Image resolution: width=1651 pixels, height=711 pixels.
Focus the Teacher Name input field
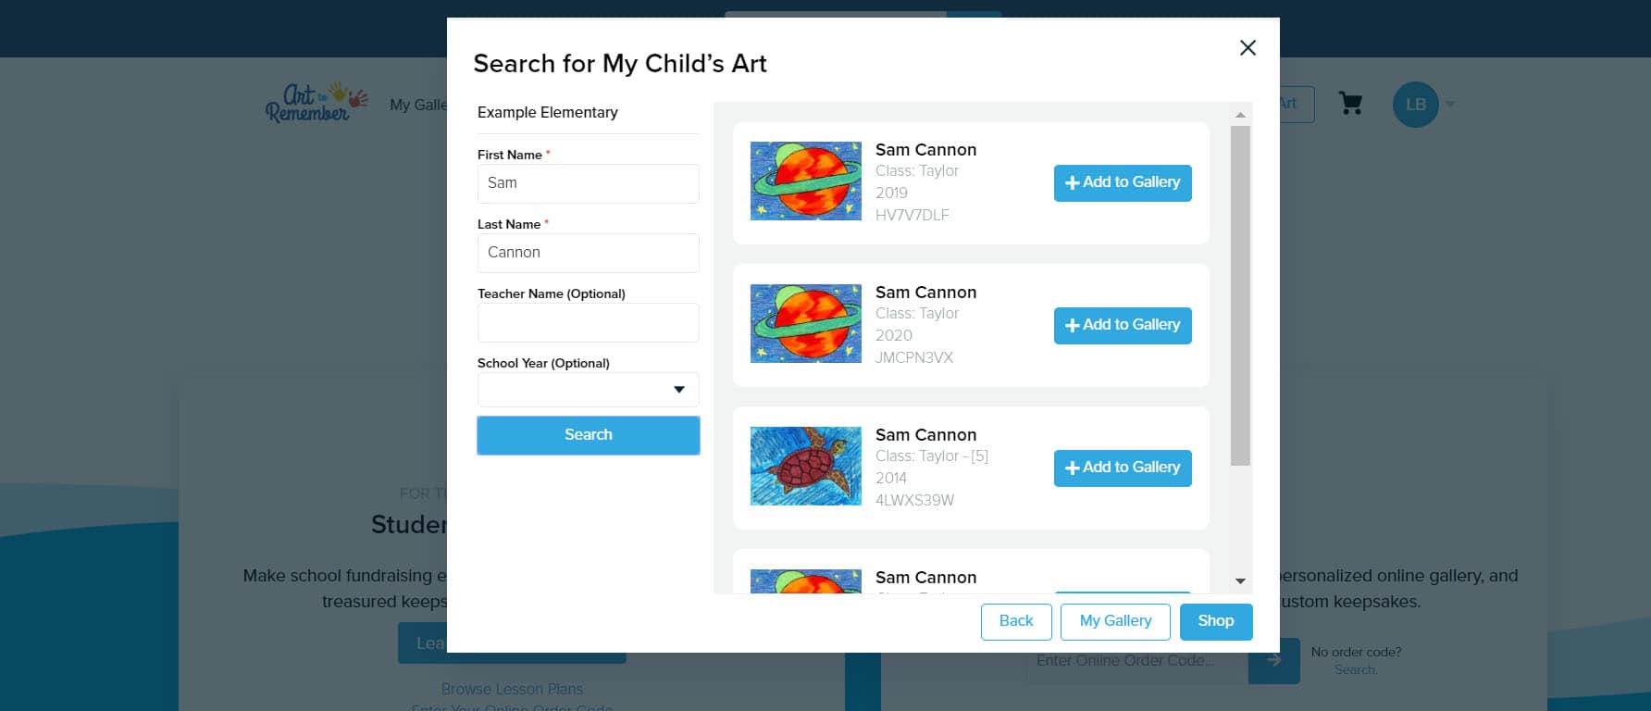tap(588, 323)
